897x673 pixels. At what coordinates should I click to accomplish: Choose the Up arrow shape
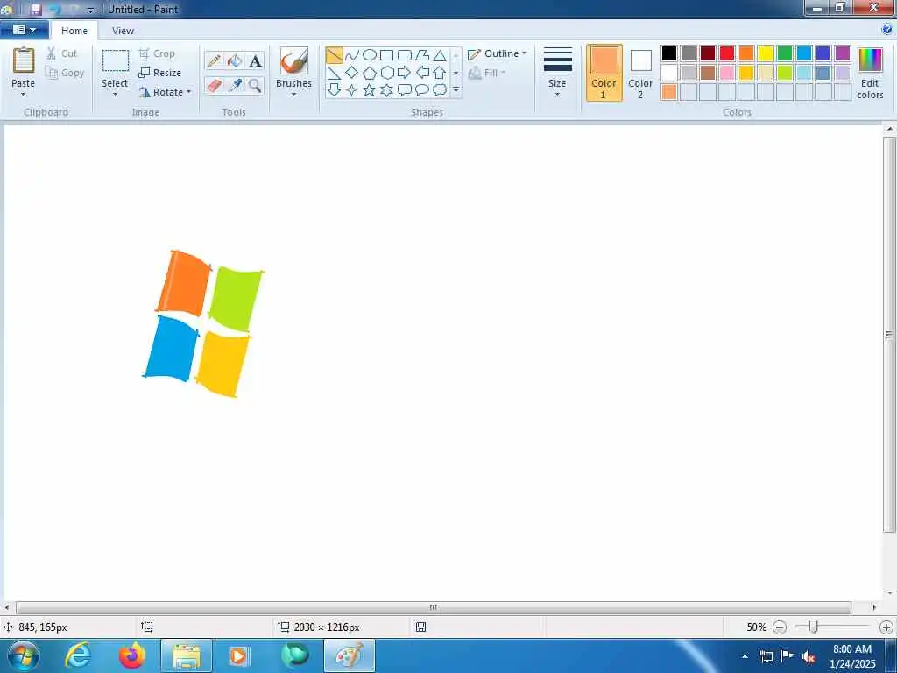click(x=440, y=73)
